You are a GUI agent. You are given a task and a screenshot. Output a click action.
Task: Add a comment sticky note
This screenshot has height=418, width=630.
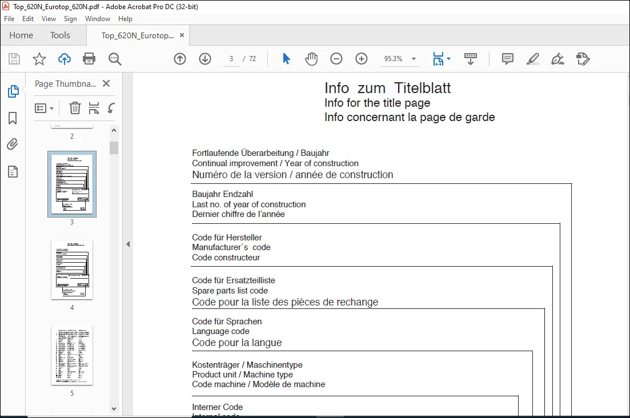(x=507, y=59)
